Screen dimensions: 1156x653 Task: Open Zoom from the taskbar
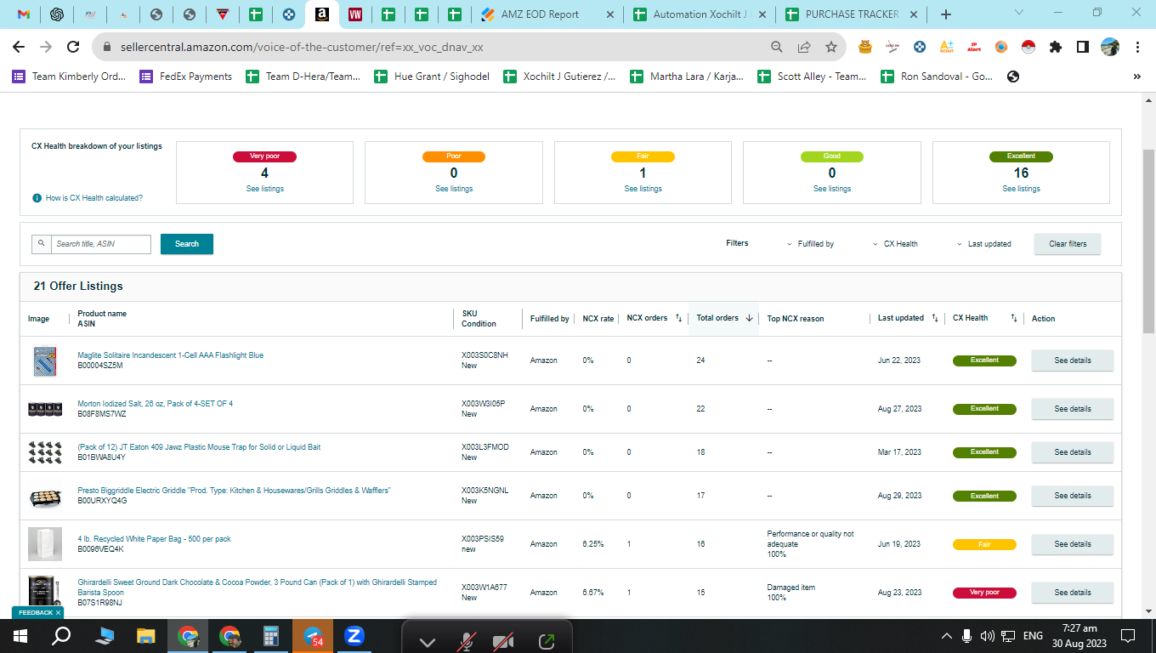click(x=354, y=636)
